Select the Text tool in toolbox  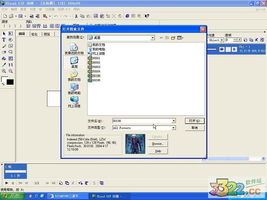[4, 40]
